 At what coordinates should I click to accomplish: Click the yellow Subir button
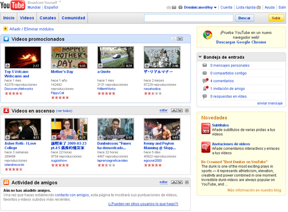click(276, 18)
